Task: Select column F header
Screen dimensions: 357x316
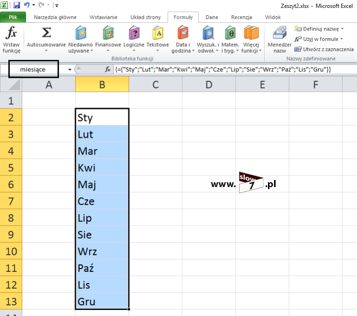Action: point(316,84)
